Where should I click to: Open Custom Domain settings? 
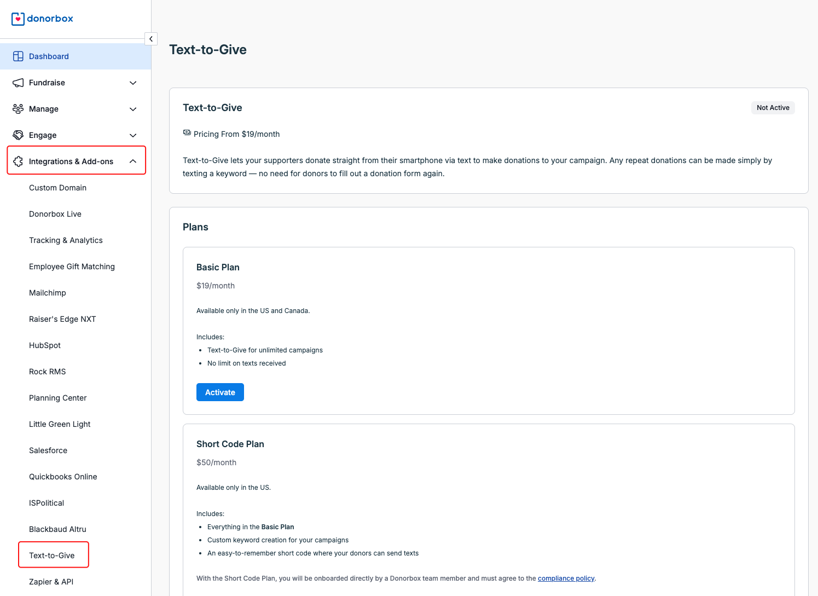coord(57,188)
